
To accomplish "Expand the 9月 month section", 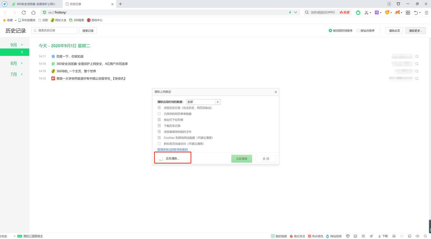I will coord(17,45).
